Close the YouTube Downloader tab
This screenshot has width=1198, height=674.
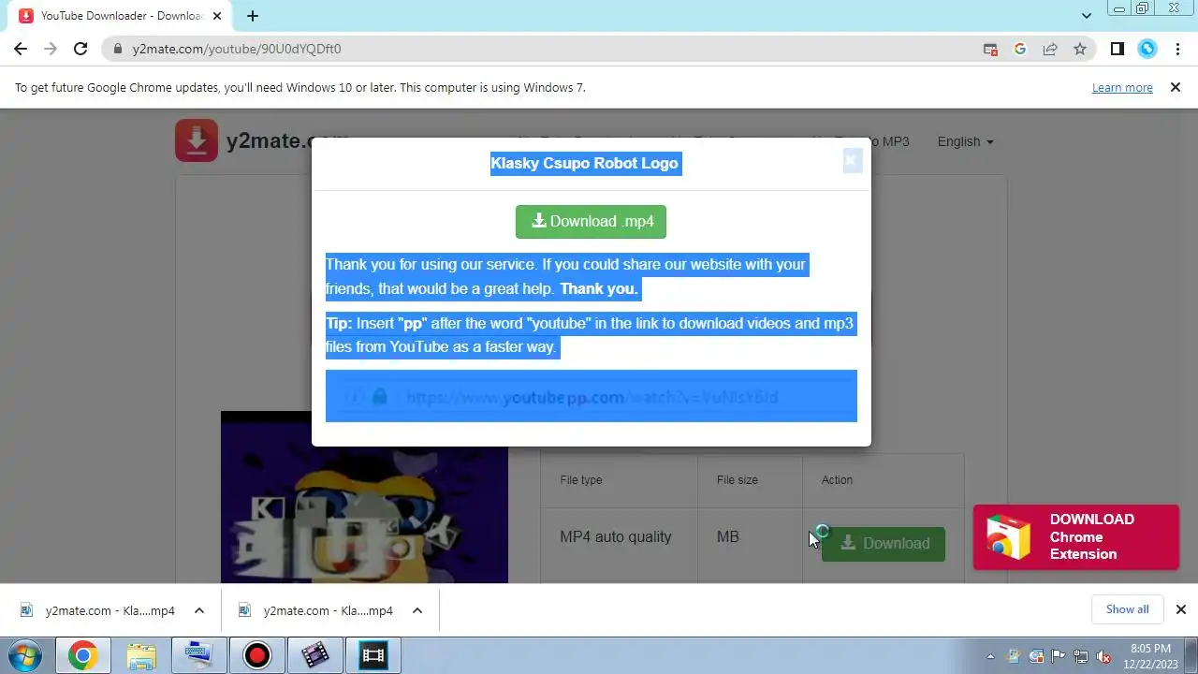(x=219, y=16)
